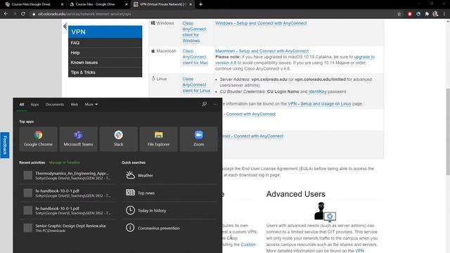
Task: Close the VPN browser tab
Action: point(191,4)
